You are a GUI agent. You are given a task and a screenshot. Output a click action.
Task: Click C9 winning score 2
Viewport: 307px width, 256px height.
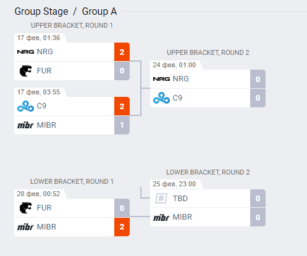coord(122,106)
